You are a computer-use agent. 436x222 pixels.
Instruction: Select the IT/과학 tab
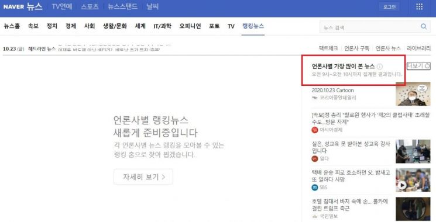tap(162, 26)
